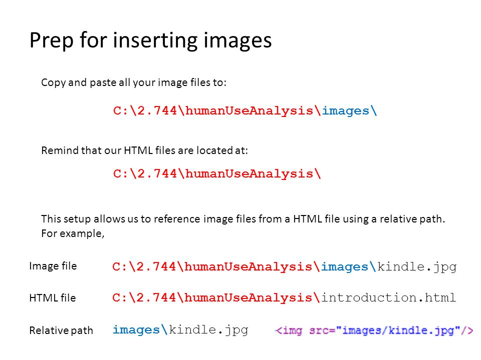The width and height of the screenshot is (481, 360).
Task: Click the purple img src code snippet
Action: 374,330
